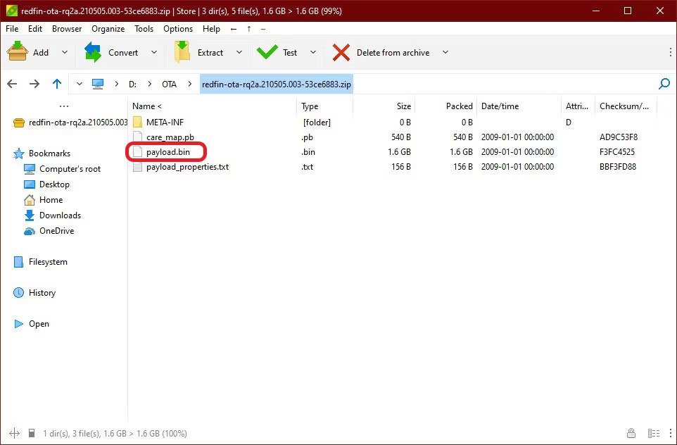The height and width of the screenshot is (445, 677).
Task: Sort by the Attri... column header
Action: pos(577,106)
